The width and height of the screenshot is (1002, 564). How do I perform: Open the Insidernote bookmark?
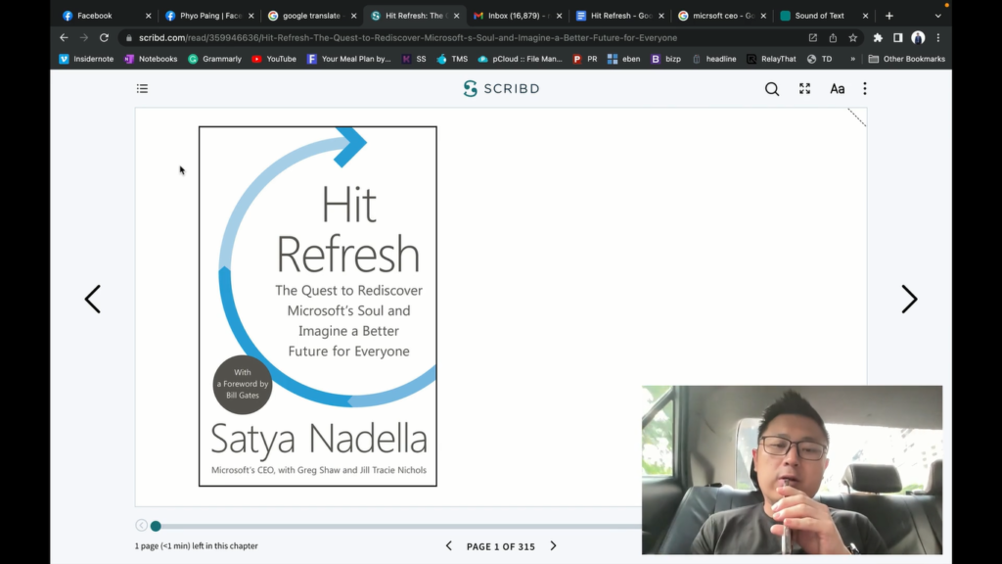86,59
